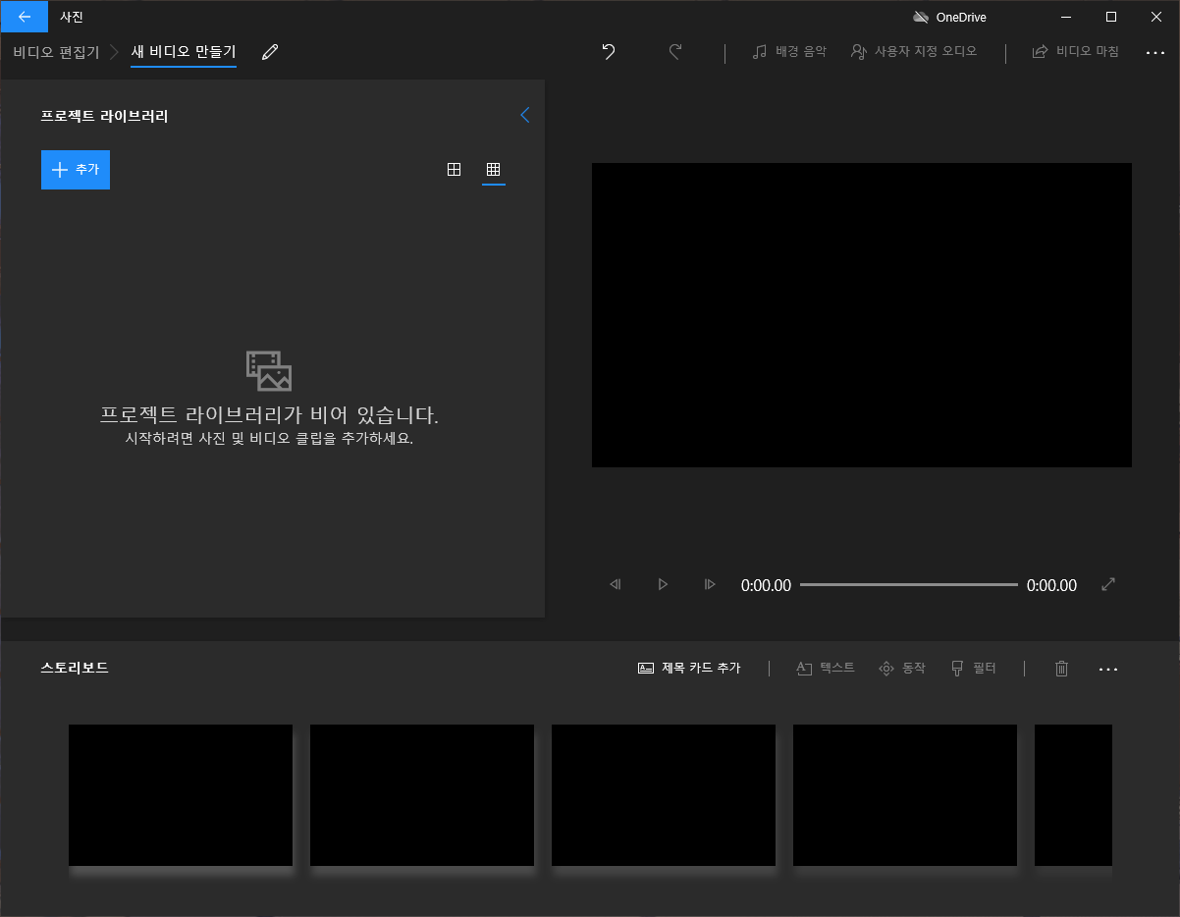
Task: Click the pencil icon to rename video
Action: pos(270,52)
